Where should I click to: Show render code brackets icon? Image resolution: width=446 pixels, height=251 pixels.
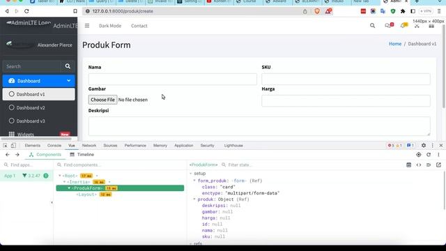(x=419, y=165)
